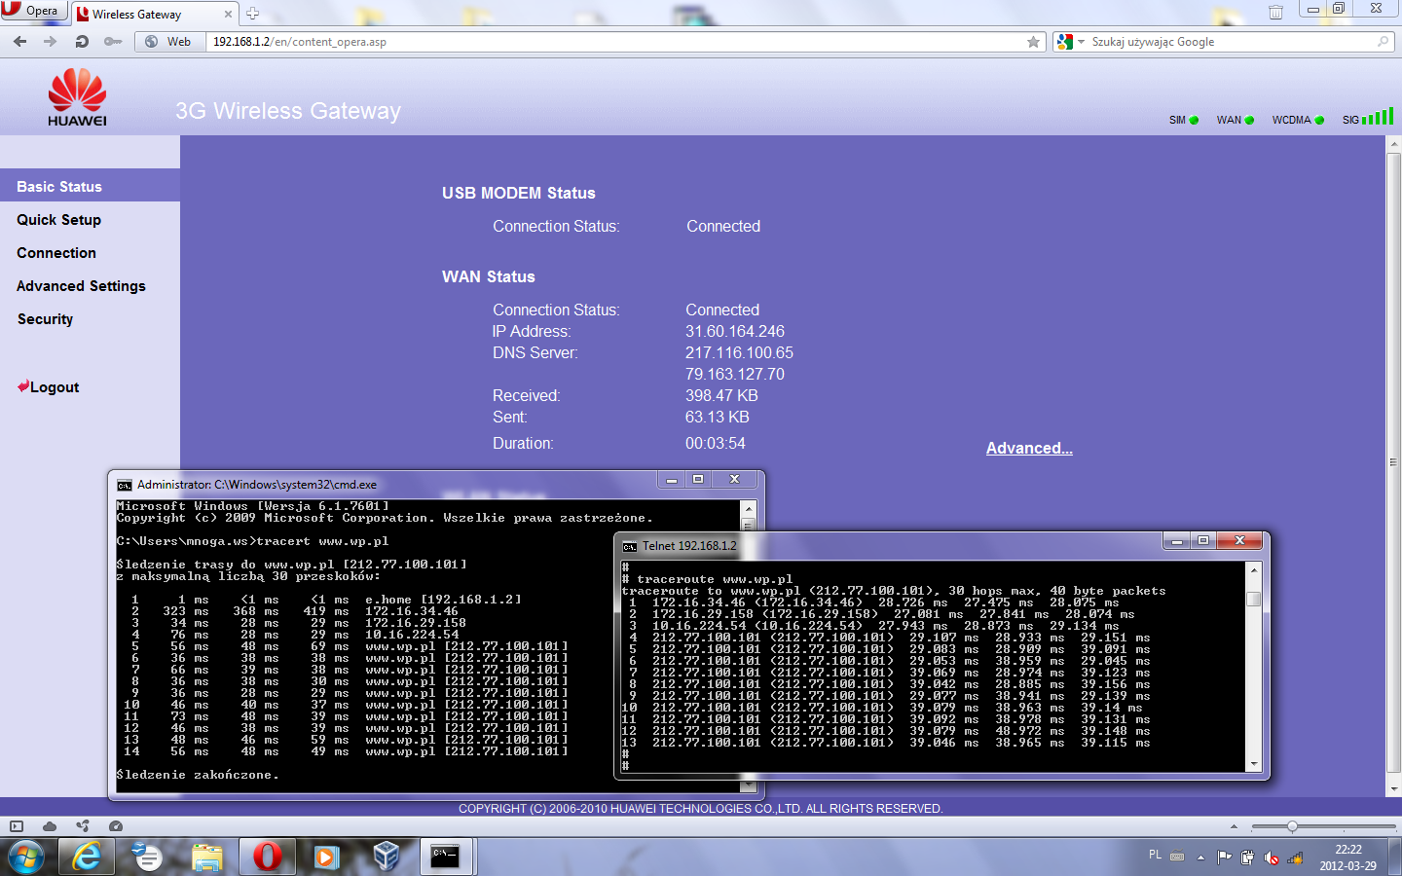
Task: Reload the Wireless Gateway page
Action: 82,42
